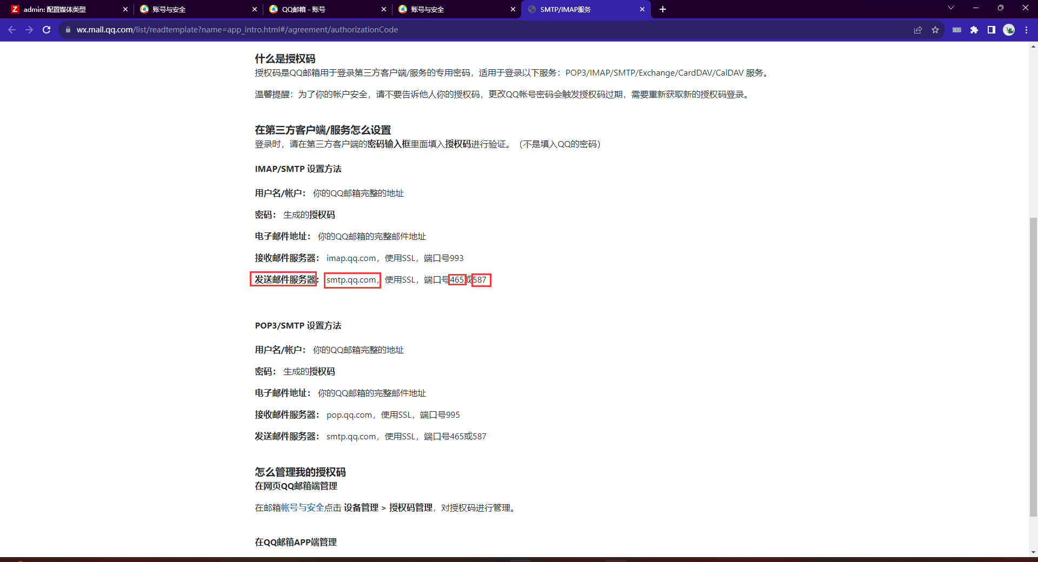Image resolution: width=1038 pixels, height=562 pixels.
Task: Click port 587 in IMAP section
Action: [480, 279]
